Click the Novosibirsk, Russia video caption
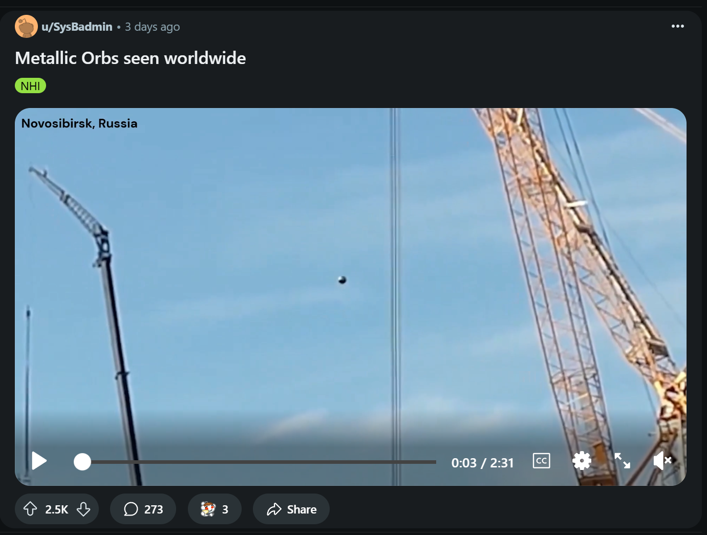 (x=79, y=123)
